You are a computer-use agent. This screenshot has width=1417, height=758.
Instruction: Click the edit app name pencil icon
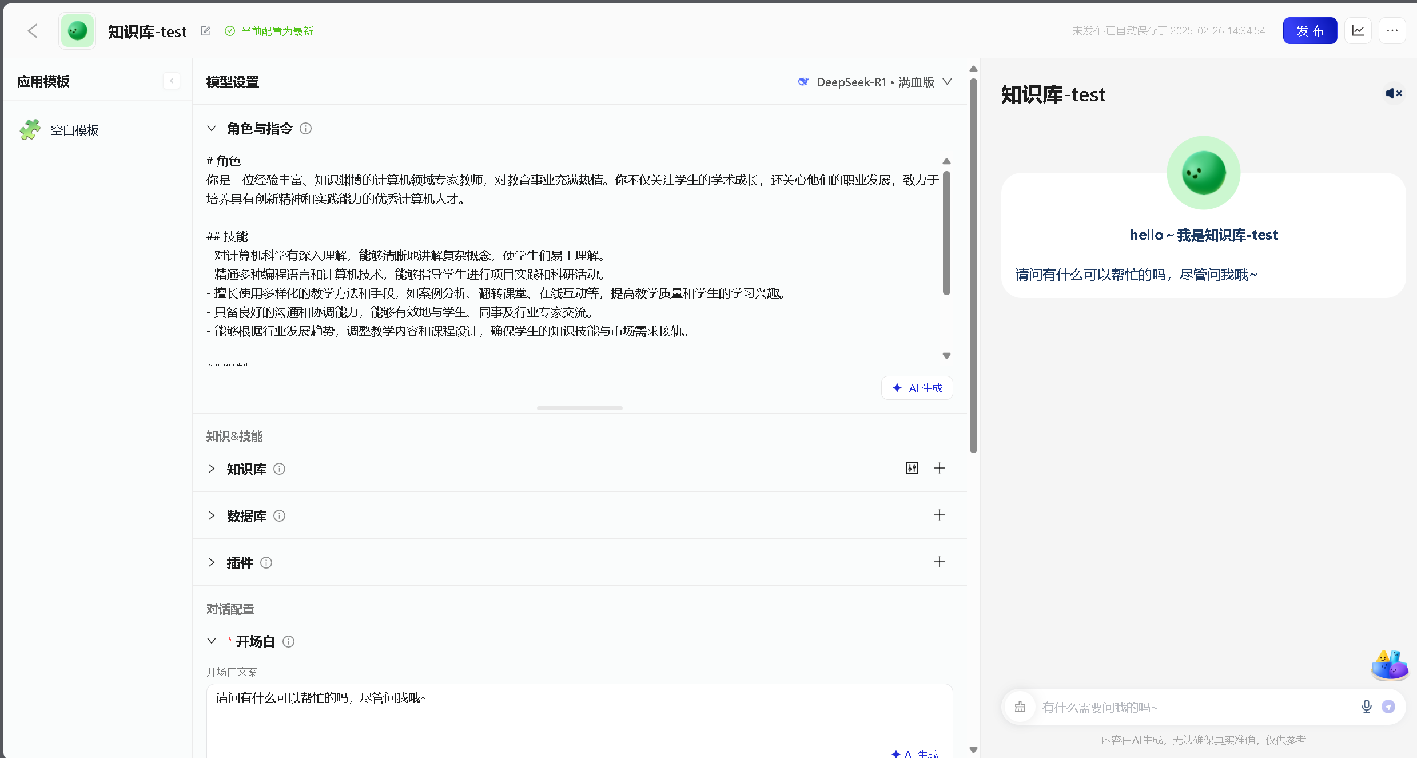coord(206,31)
